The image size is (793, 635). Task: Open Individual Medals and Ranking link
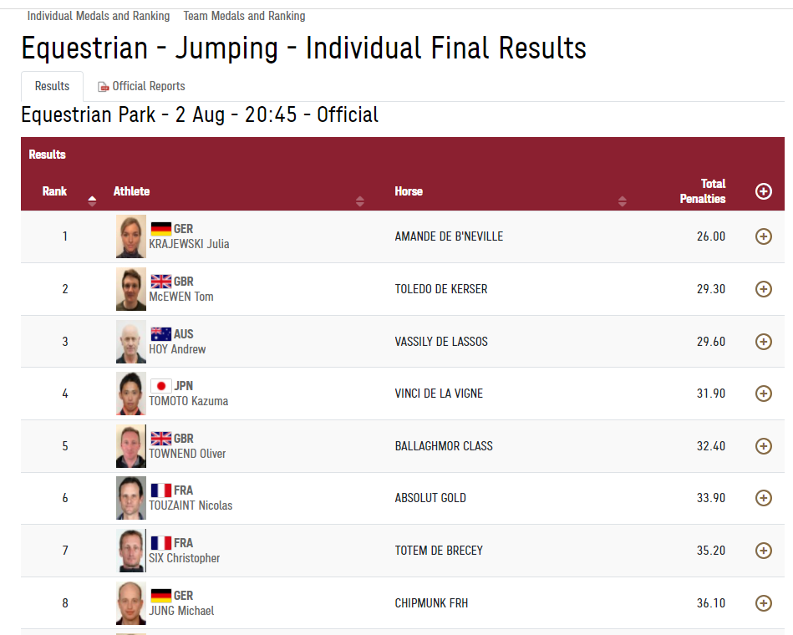click(99, 16)
